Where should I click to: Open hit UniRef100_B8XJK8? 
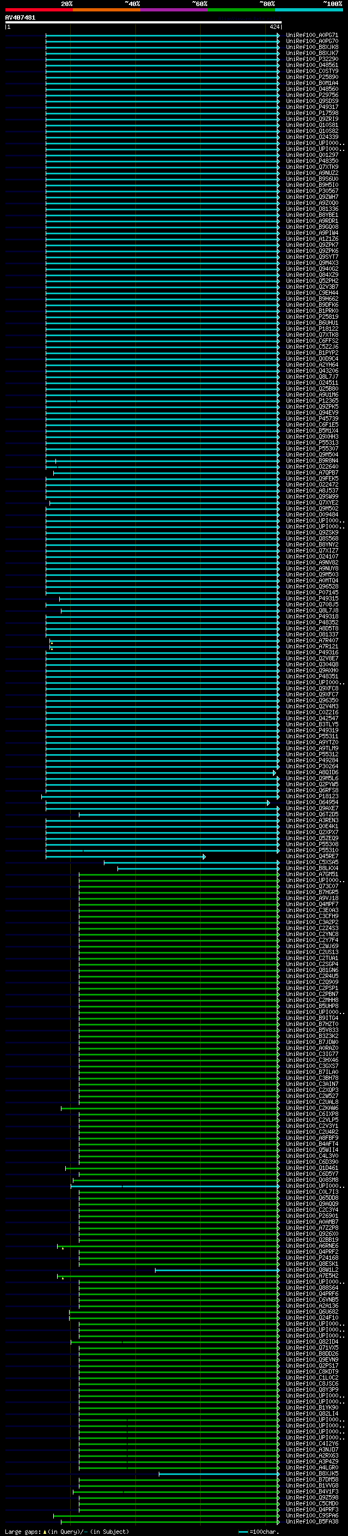312,47
